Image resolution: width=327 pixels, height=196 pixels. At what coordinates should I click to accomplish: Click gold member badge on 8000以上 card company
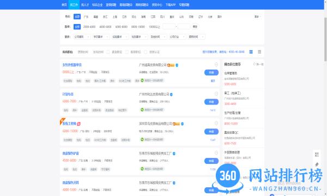pyautogui.click(x=171, y=65)
